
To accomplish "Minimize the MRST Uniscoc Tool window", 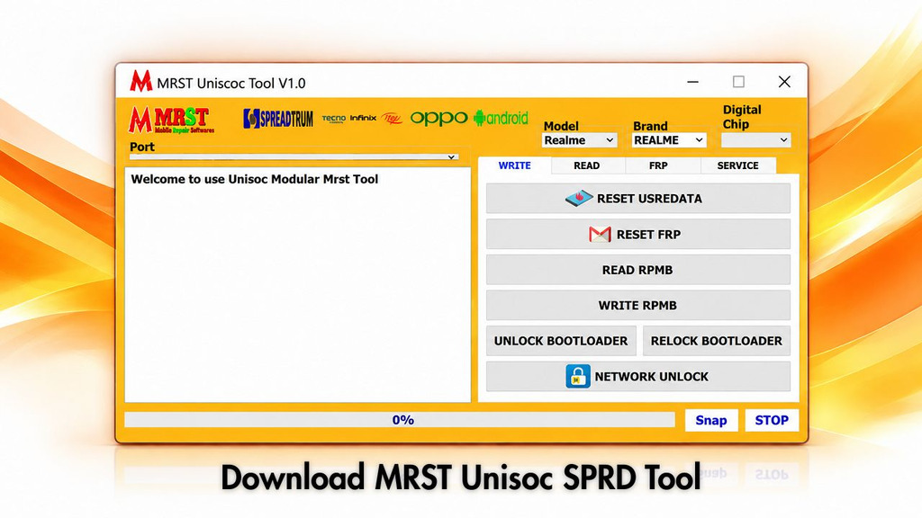I will point(692,82).
